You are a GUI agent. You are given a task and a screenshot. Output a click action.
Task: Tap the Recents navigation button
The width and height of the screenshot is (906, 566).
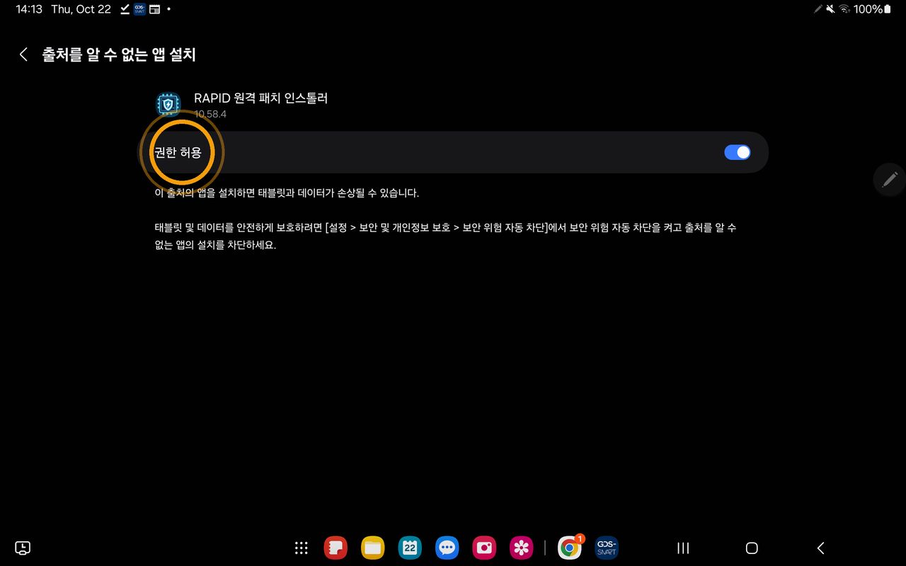pos(683,548)
